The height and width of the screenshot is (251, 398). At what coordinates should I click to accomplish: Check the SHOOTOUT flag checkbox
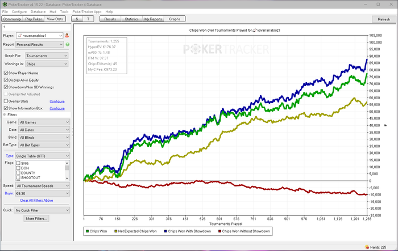point(18,177)
